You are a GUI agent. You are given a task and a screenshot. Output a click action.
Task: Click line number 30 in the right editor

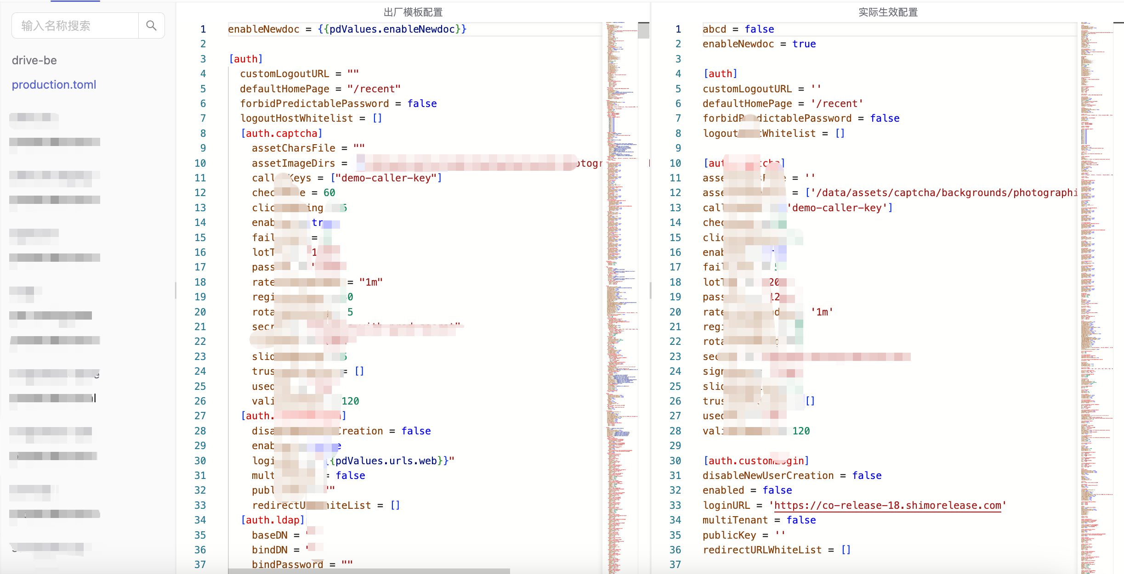675,461
